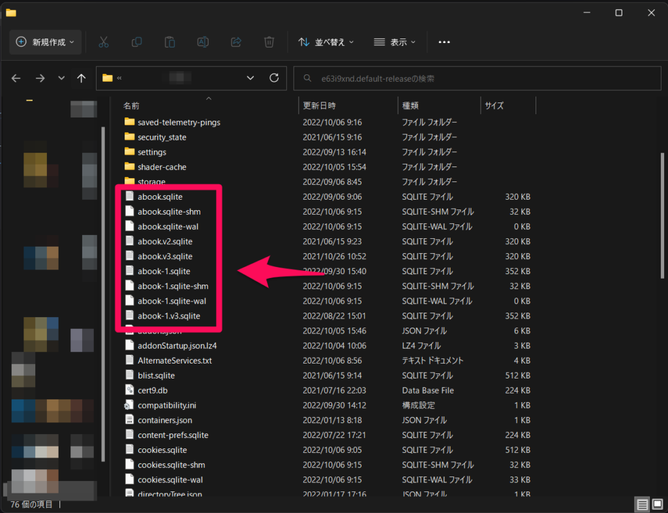The width and height of the screenshot is (668, 513).
Task: Go up one folder level
Action: point(81,78)
